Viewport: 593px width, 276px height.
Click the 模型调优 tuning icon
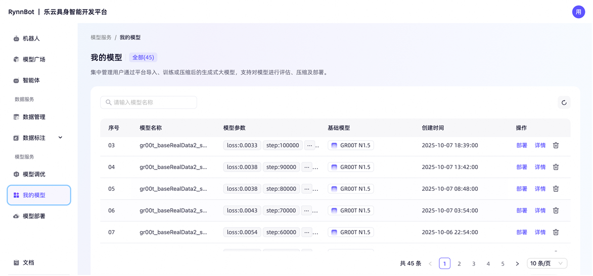tap(16, 175)
